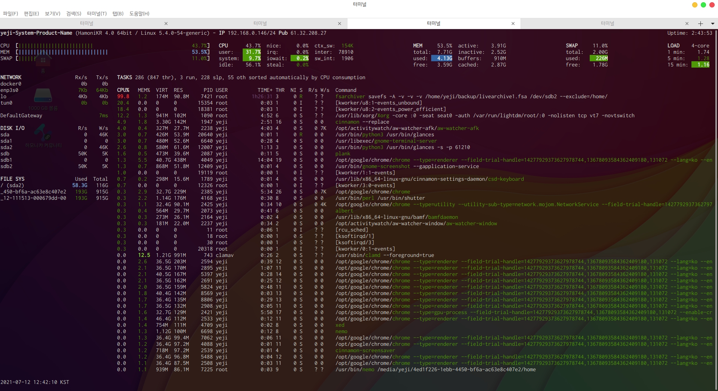
Task: Open the 파일(F) menu
Action: pyautogui.click(x=10, y=13)
